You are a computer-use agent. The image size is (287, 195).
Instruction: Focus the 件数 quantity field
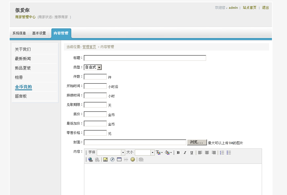click(95, 77)
